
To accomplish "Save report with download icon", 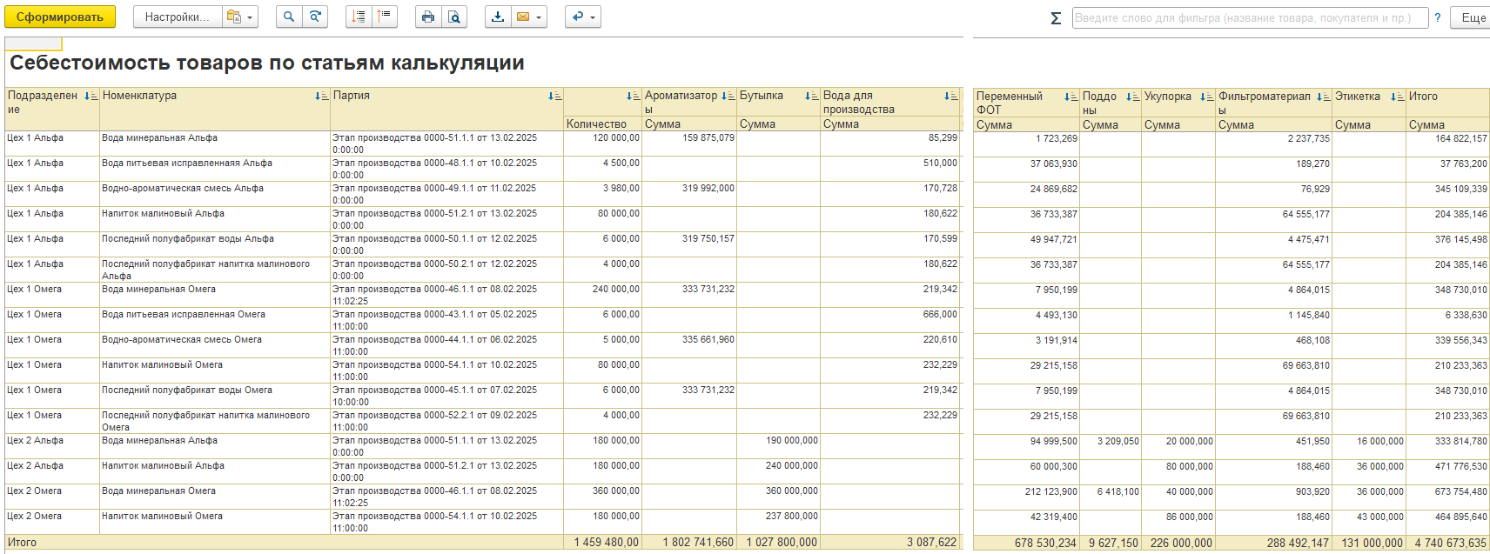I will pyautogui.click(x=497, y=17).
